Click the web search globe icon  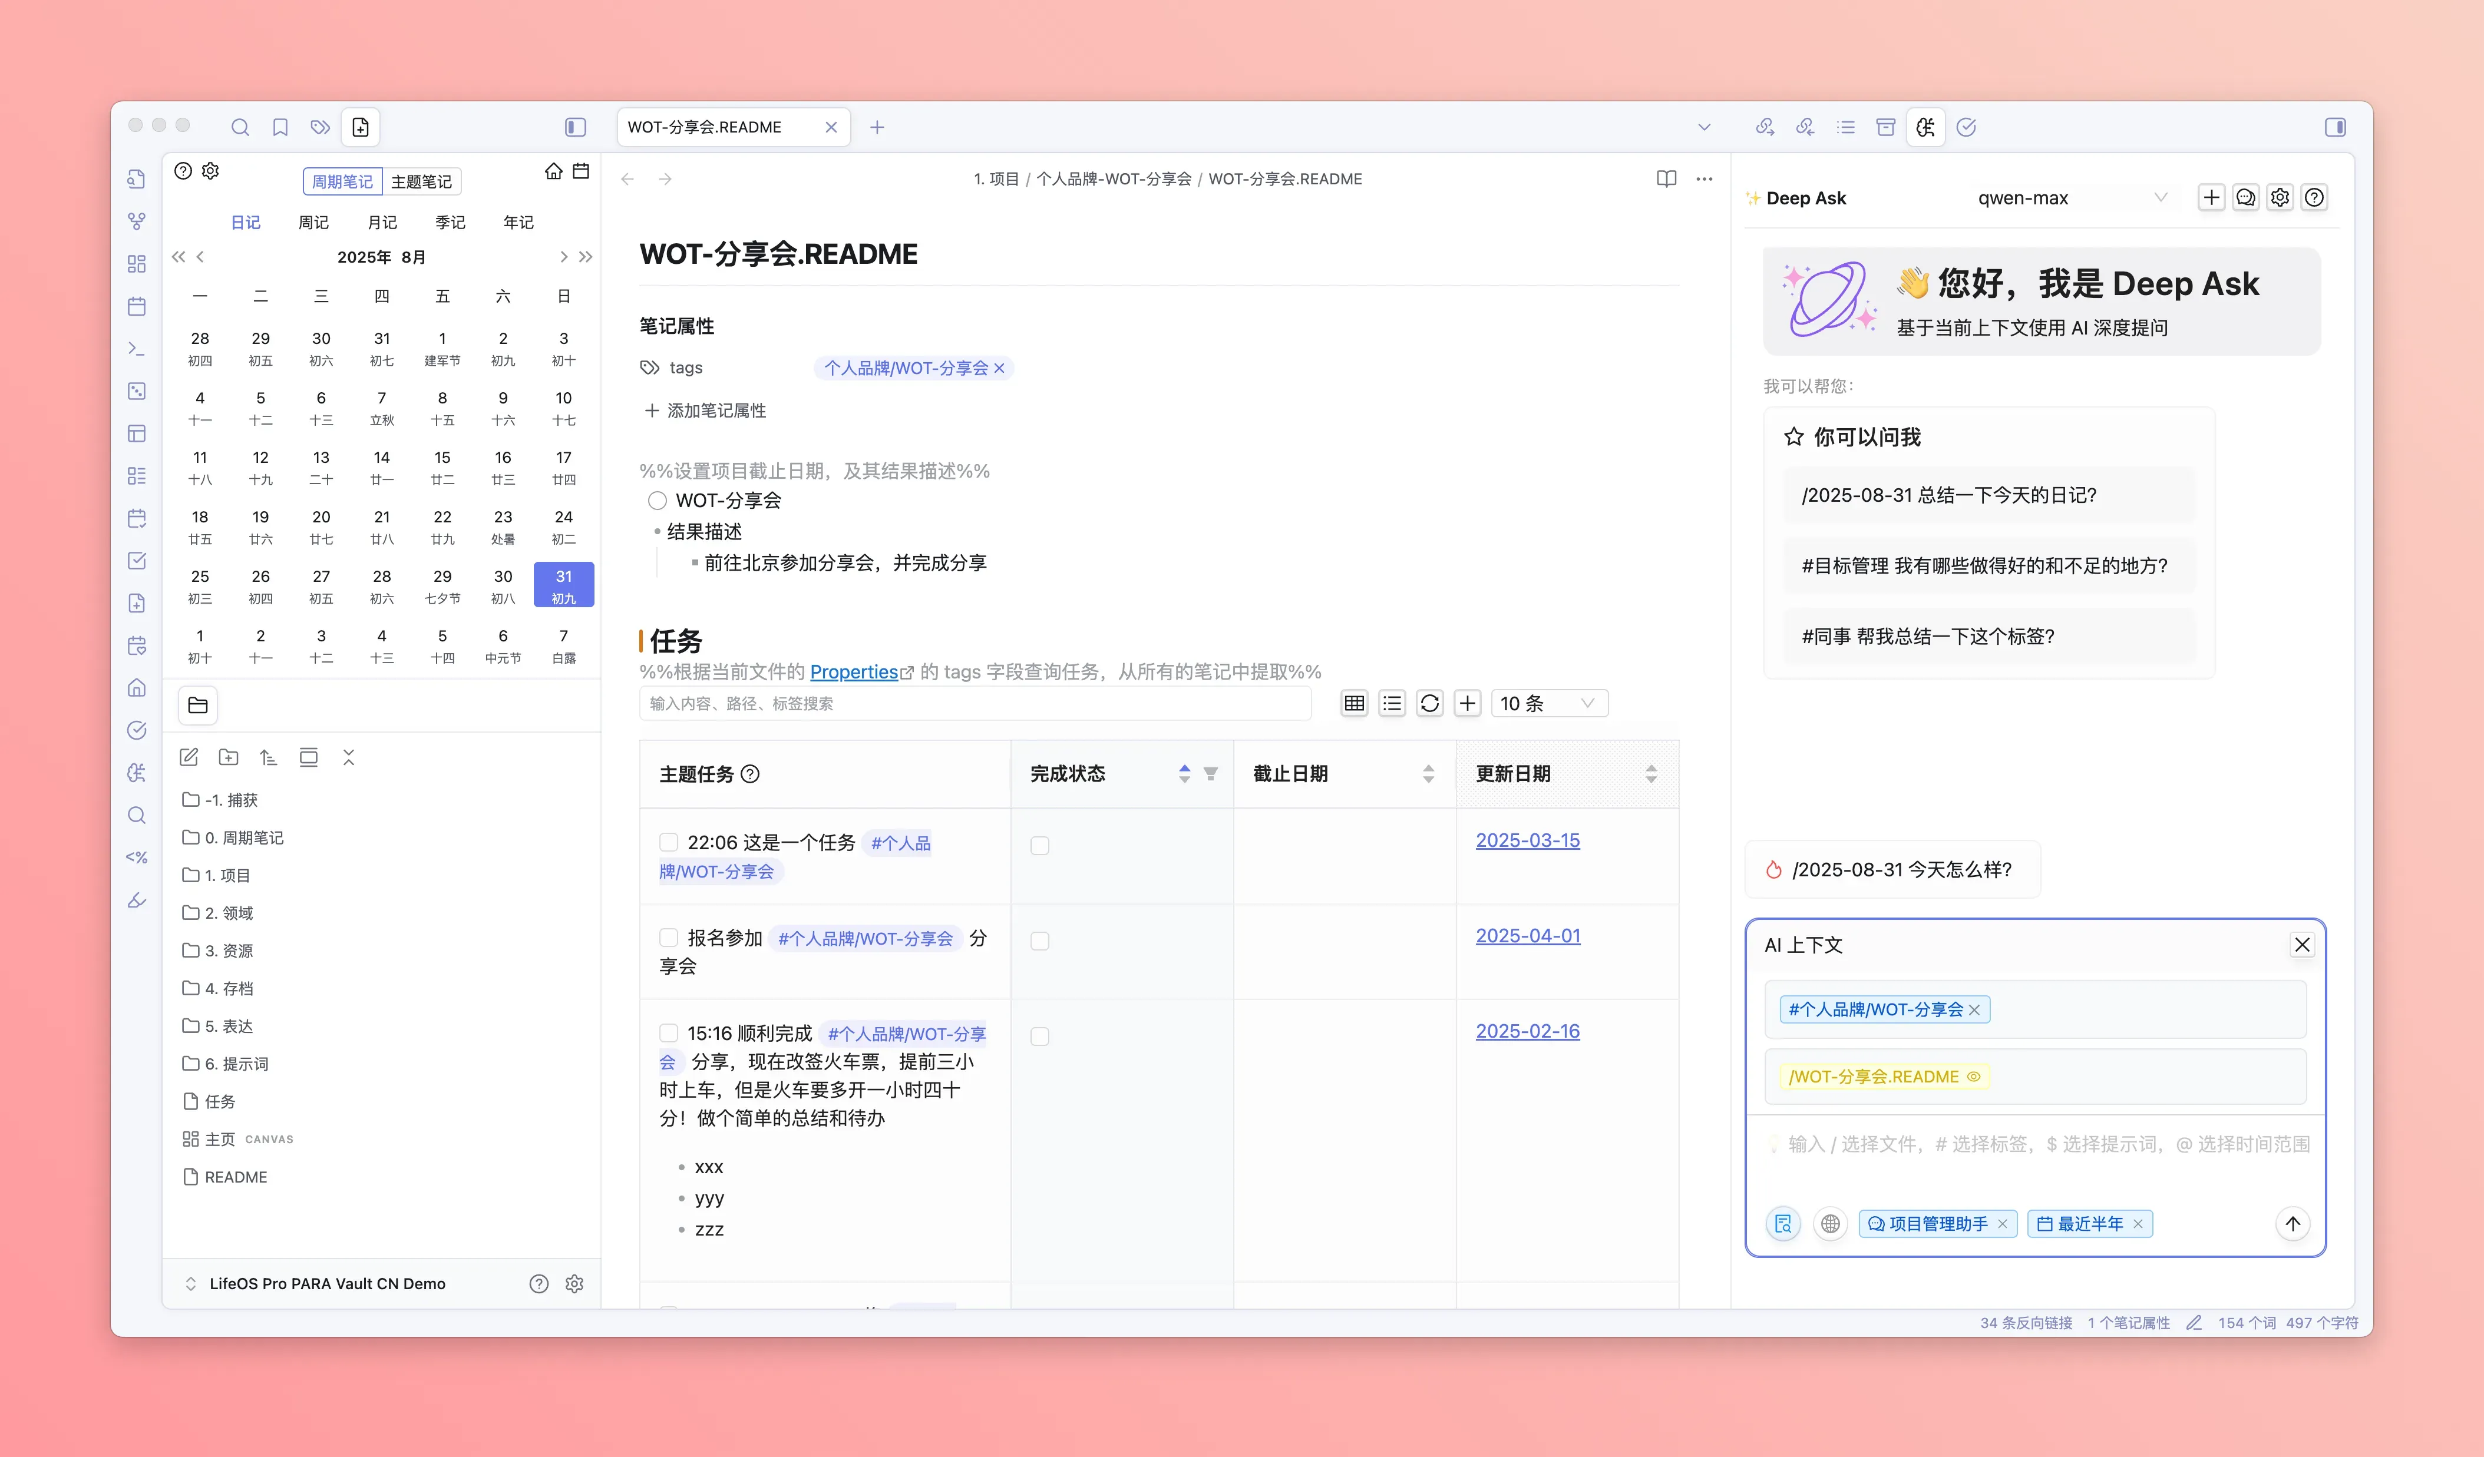[1829, 1224]
